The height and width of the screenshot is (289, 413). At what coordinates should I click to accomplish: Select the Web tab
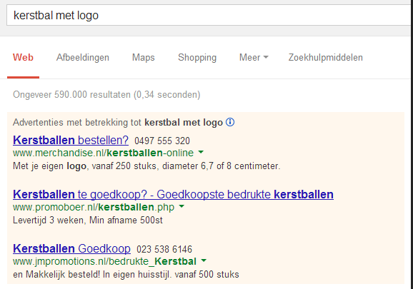[x=23, y=57]
